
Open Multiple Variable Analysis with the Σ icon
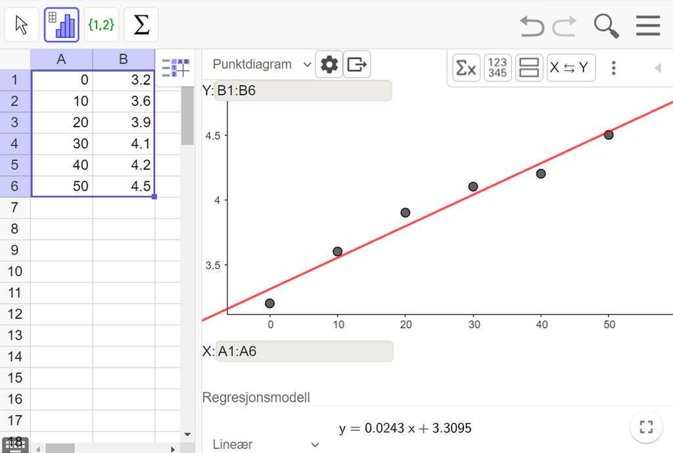pos(140,24)
